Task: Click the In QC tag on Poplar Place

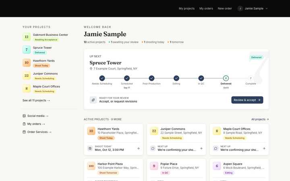Action: [x=165, y=173]
